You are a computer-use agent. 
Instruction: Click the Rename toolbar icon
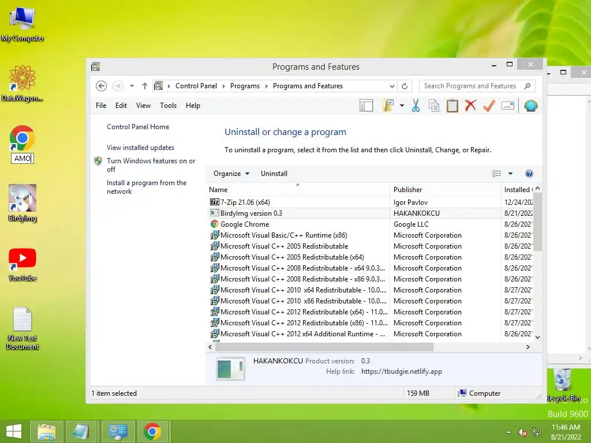click(x=508, y=106)
